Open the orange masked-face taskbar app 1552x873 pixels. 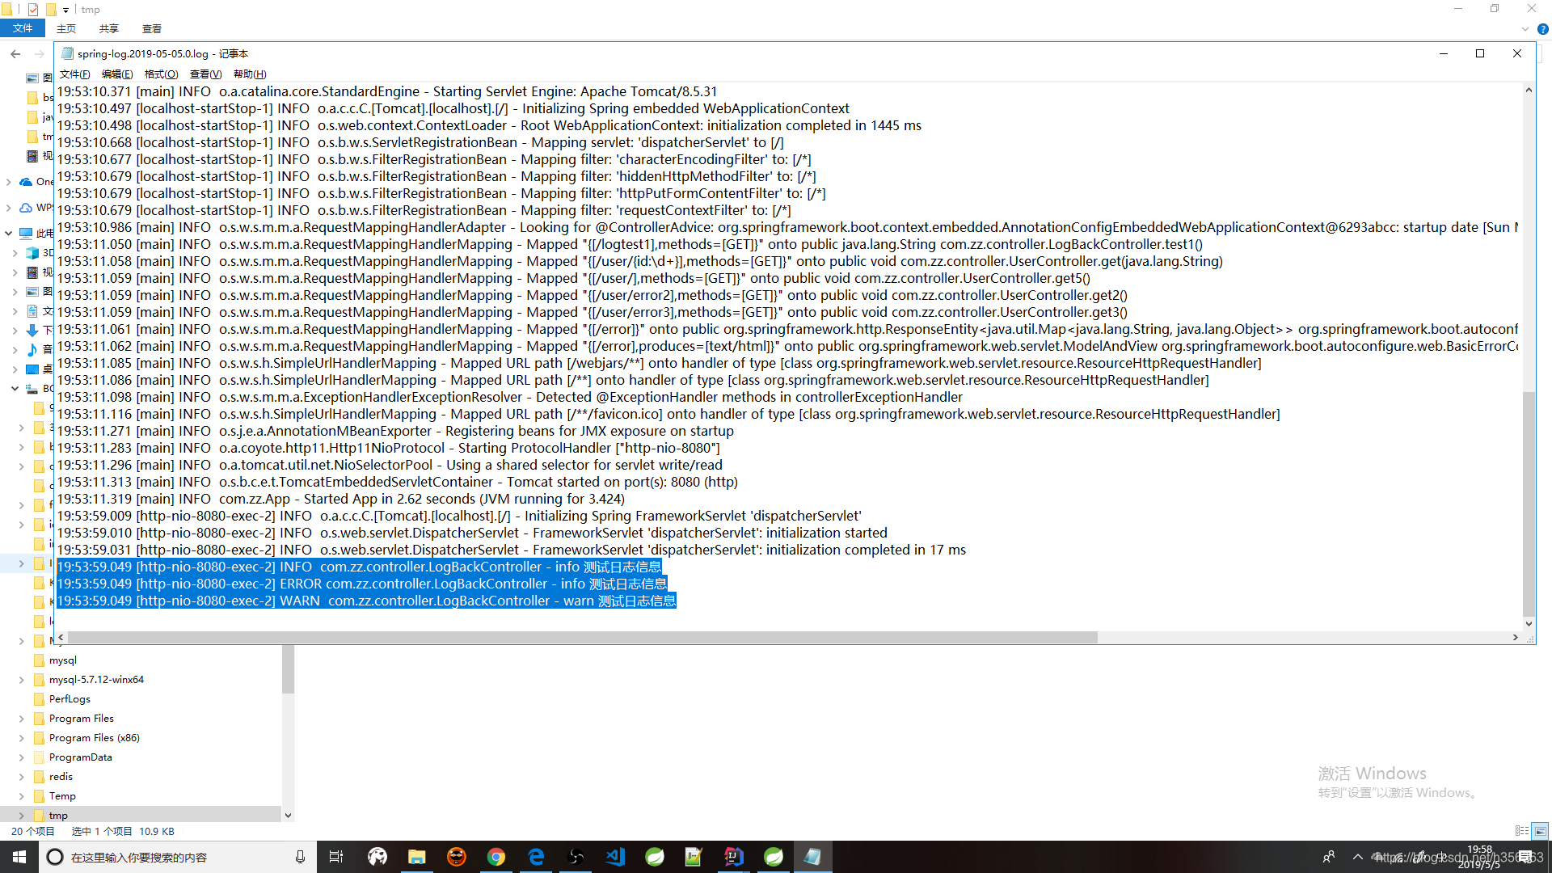point(457,857)
